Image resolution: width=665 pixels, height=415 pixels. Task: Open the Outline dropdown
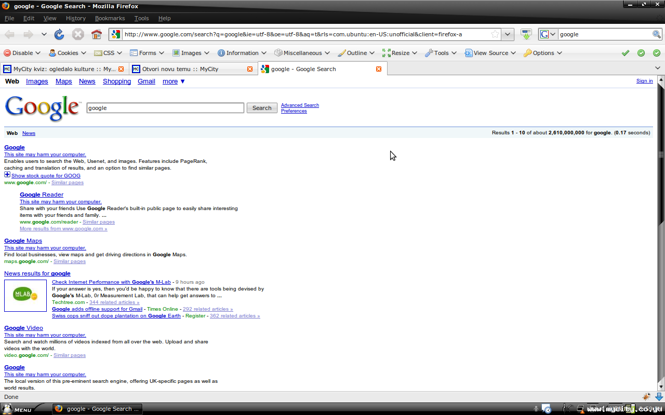pyautogui.click(x=356, y=53)
